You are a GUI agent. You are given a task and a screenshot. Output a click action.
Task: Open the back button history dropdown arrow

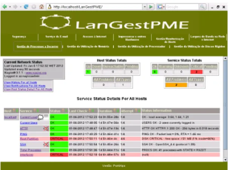pos(10,7)
